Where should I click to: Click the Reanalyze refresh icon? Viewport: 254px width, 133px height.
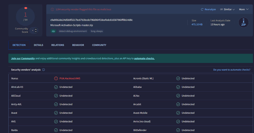pos(202,9)
